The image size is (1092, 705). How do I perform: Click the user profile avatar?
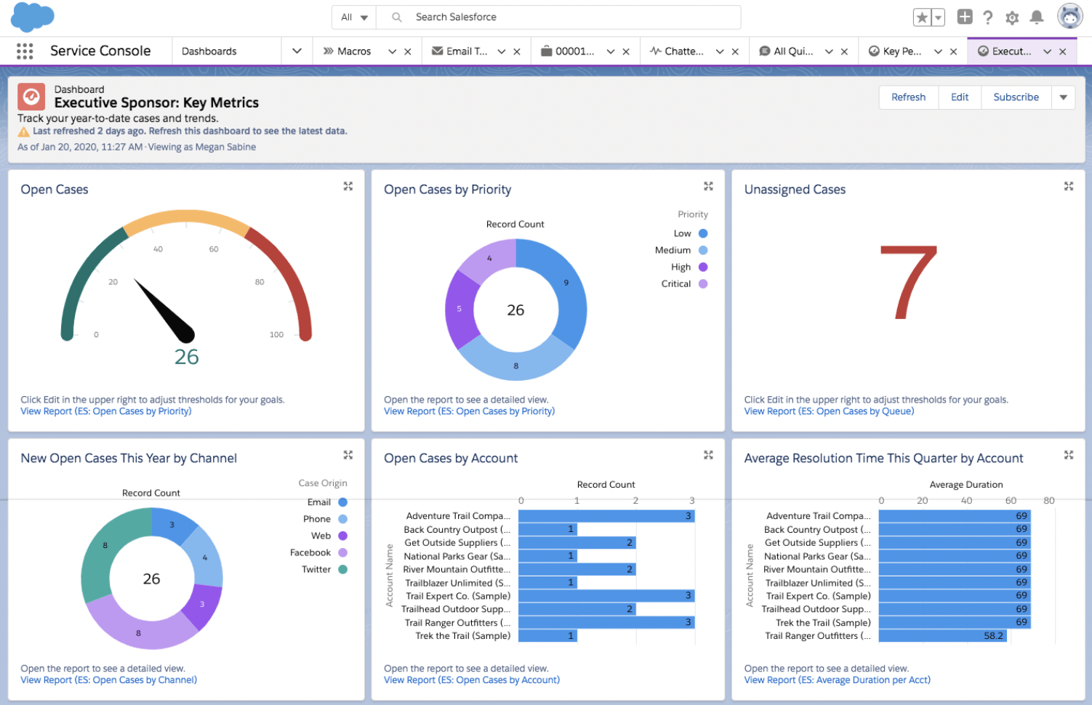[x=1069, y=17]
